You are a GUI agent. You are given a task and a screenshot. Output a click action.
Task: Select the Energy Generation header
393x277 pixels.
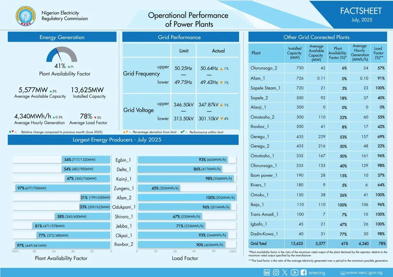tap(62, 37)
